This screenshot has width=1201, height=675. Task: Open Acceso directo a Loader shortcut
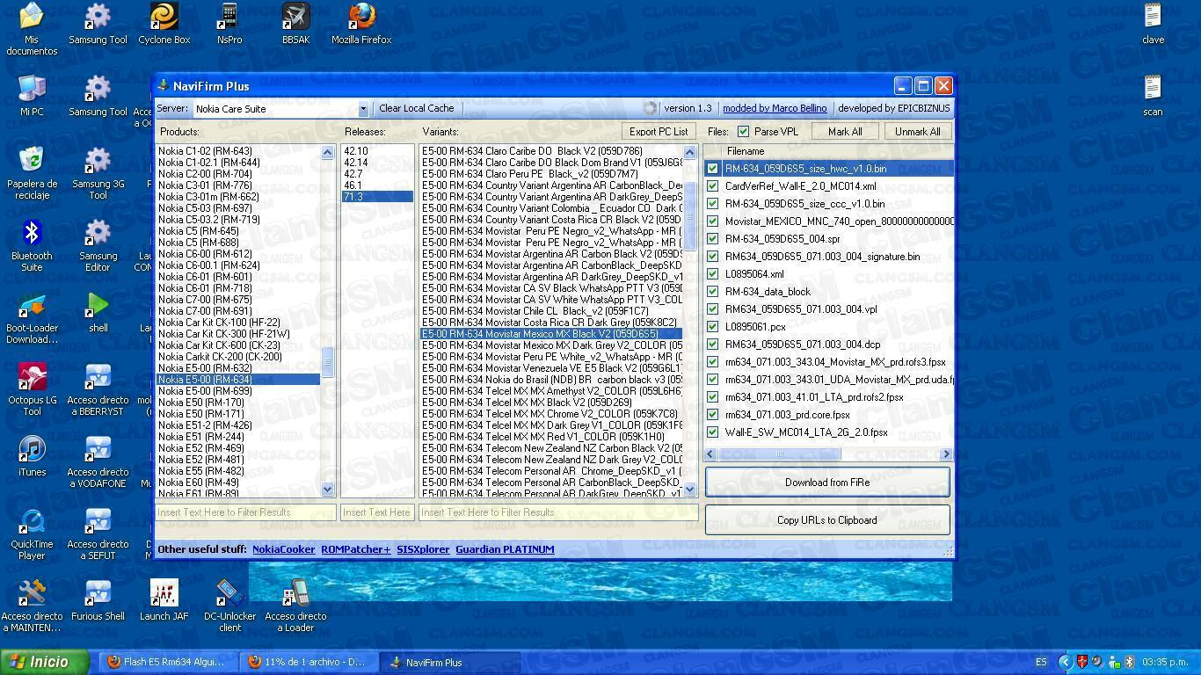pyautogui.click(x=295, y=606)
